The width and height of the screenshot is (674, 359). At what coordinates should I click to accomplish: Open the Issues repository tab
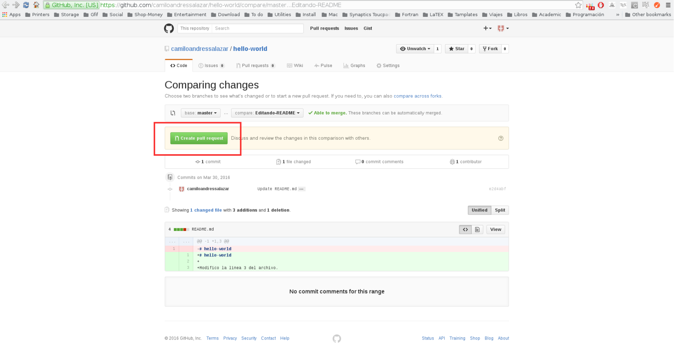tap(211, 66)
